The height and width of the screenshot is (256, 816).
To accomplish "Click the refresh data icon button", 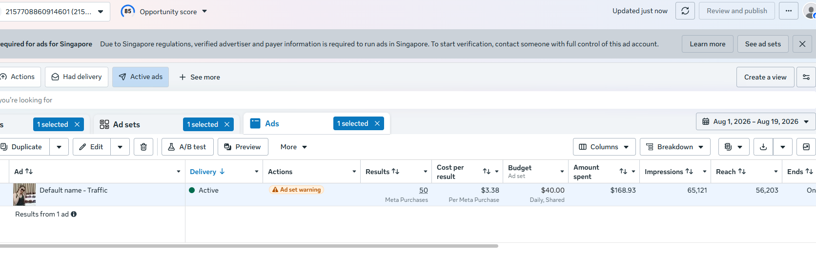I will [685, 11].
